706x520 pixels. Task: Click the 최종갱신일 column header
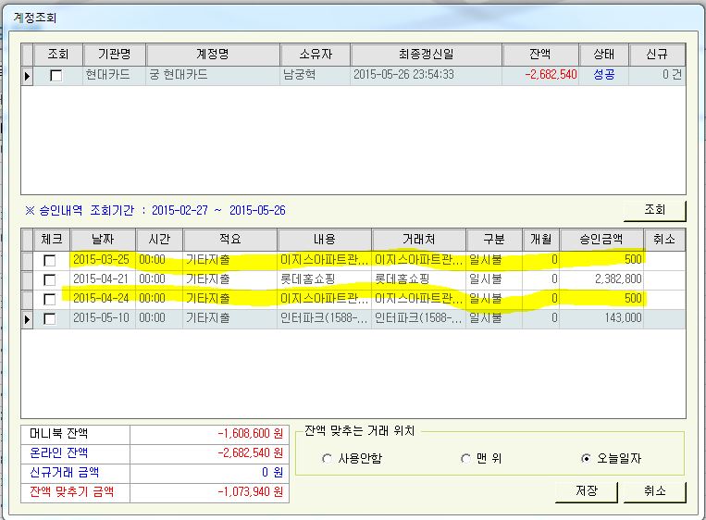[426, 55]
